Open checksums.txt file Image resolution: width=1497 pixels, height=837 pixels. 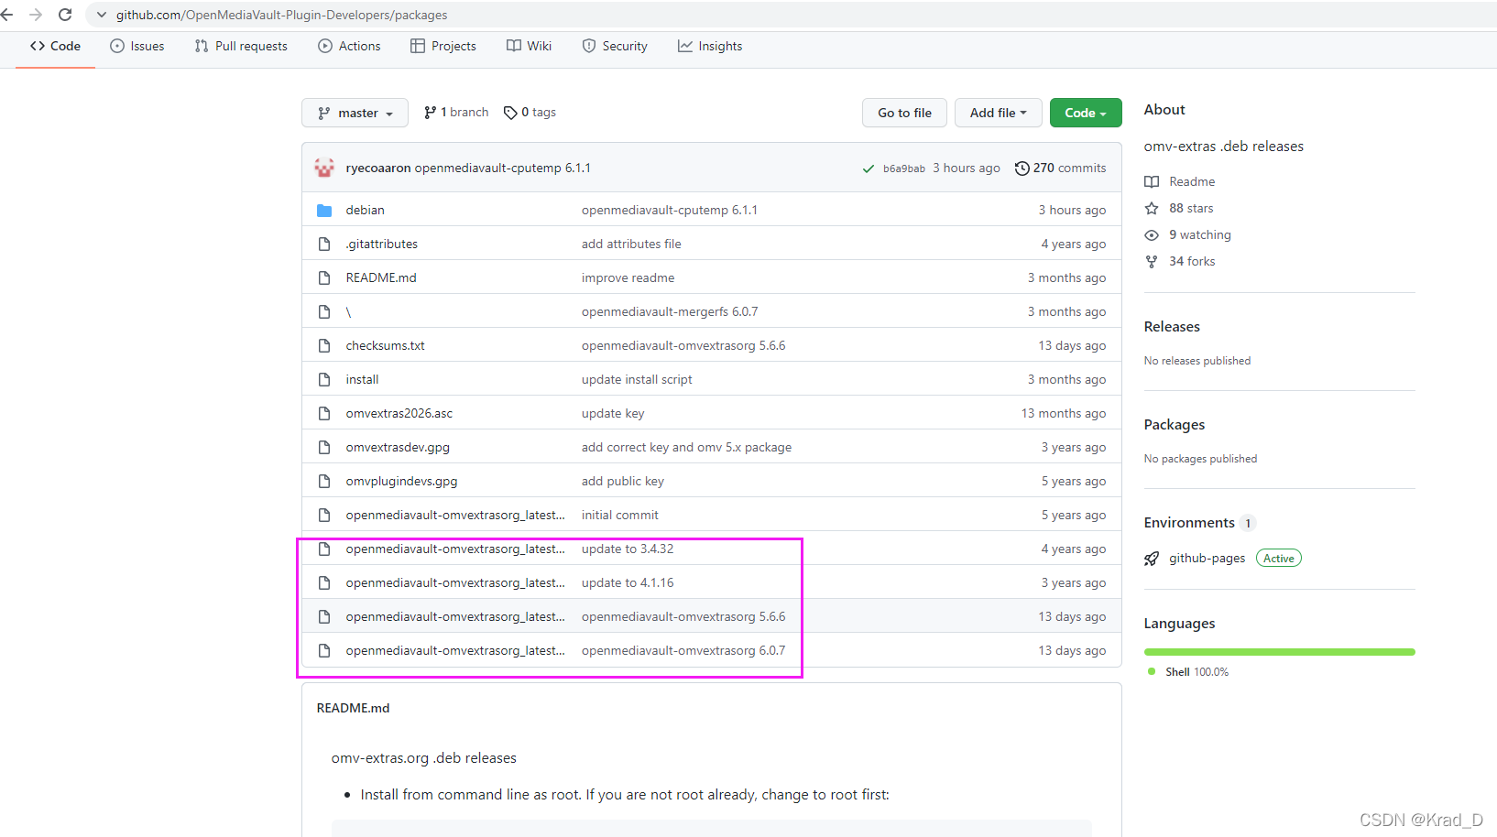385,345
